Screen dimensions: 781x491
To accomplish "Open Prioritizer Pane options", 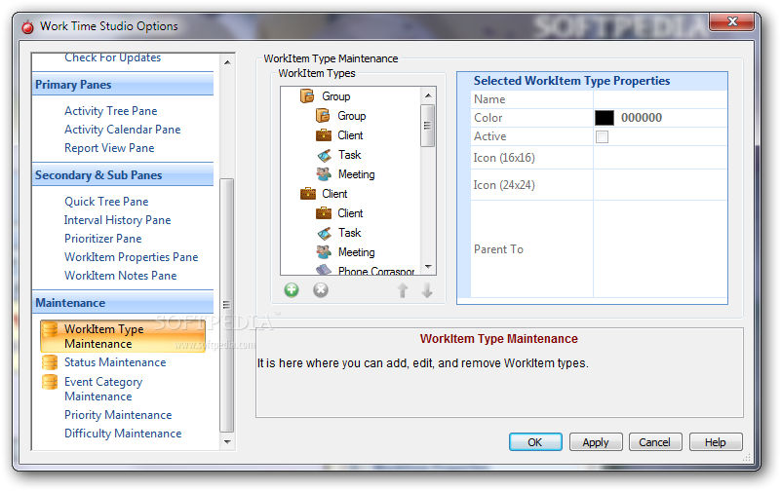I will (x=102, y=239).
